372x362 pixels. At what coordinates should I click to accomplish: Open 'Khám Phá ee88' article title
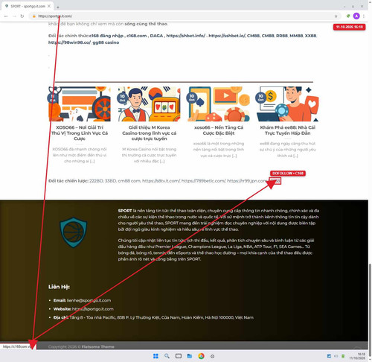(x=288, y=130)
